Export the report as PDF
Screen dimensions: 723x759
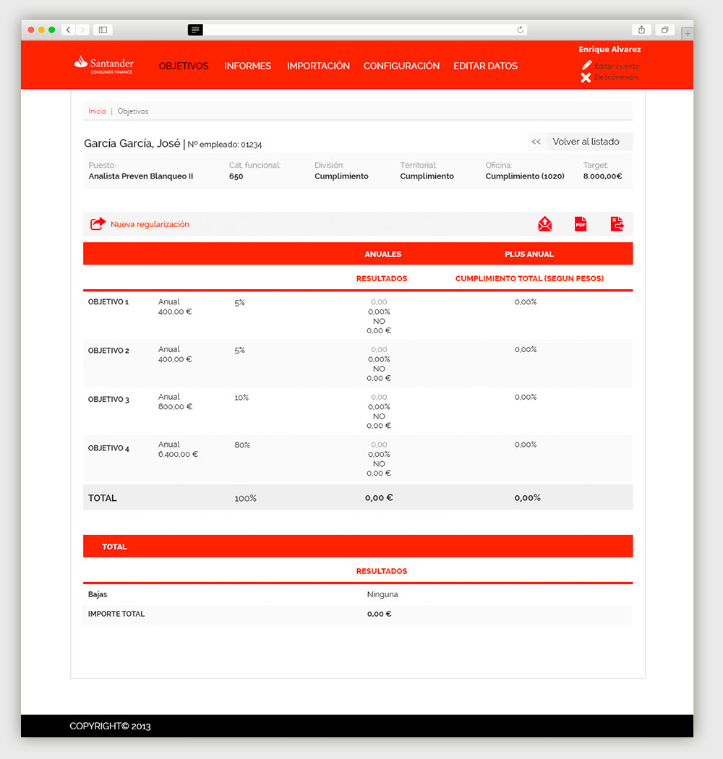(x=581, y=224)
